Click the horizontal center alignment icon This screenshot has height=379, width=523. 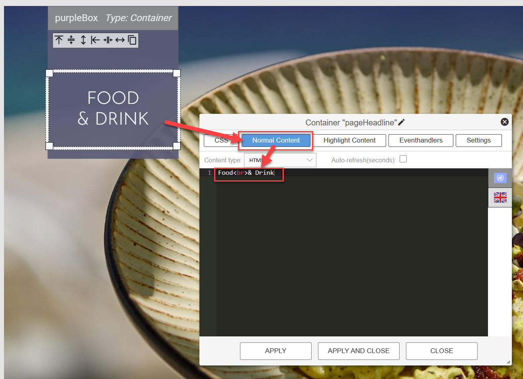(x=108, y=40)
